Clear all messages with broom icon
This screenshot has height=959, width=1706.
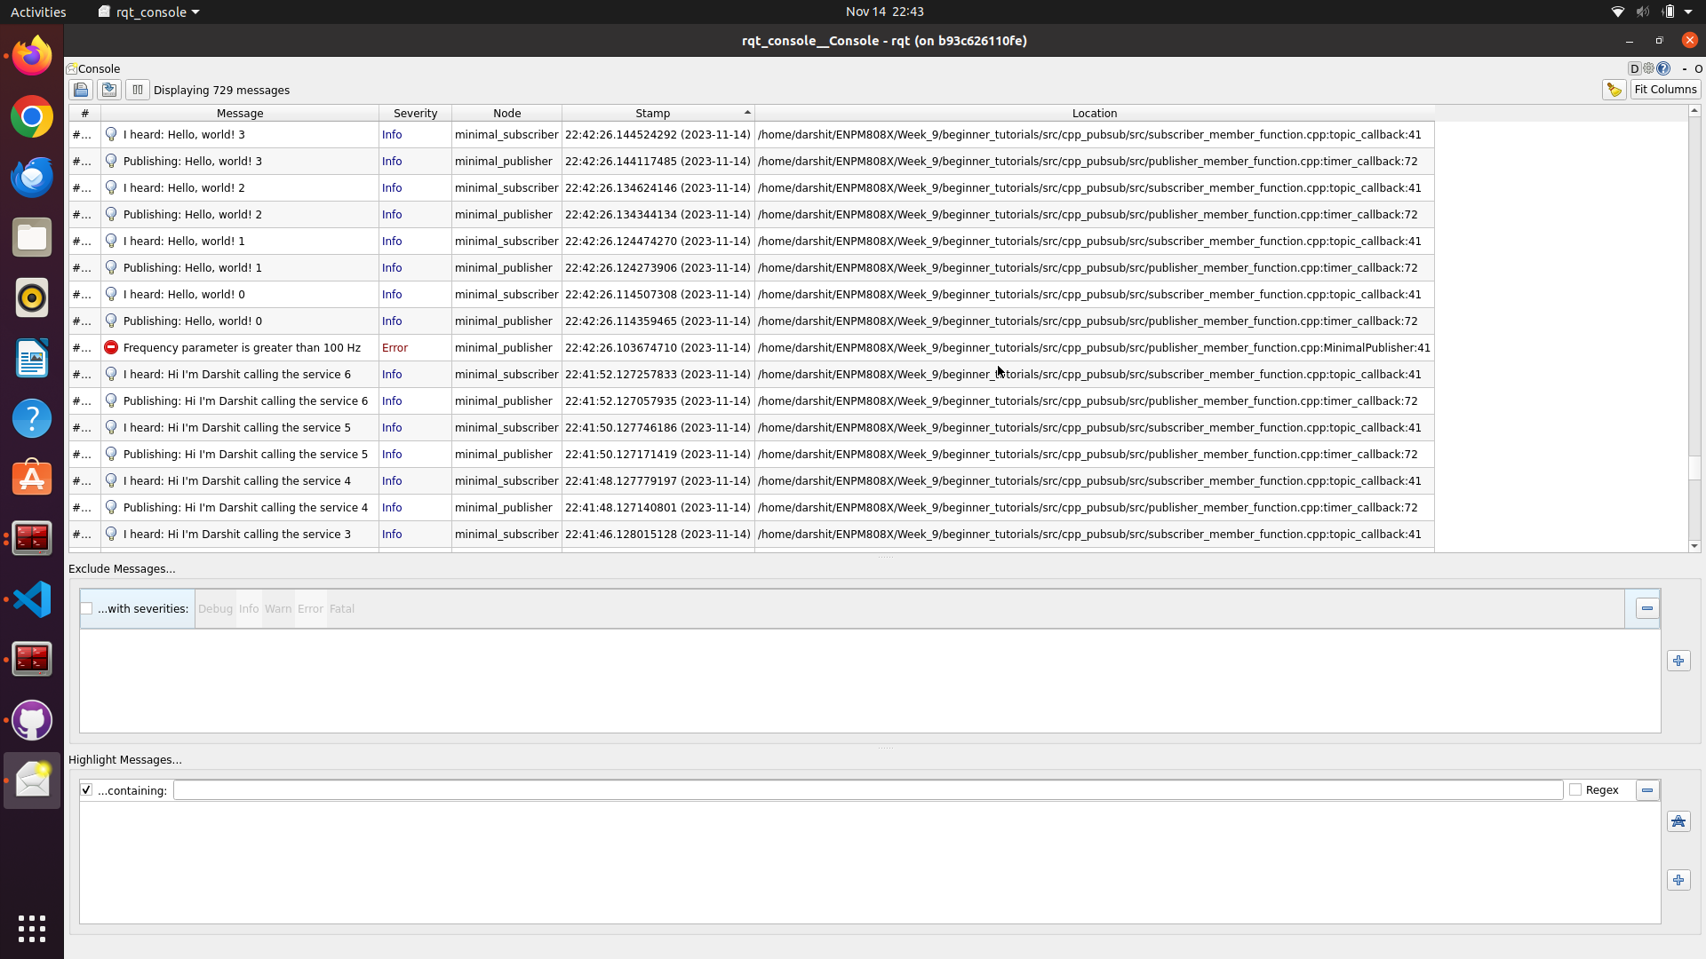(x=1614, y=90)
